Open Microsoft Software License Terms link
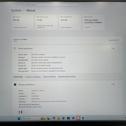This screenshot has height=126, width=126. [x=30, y=107]
